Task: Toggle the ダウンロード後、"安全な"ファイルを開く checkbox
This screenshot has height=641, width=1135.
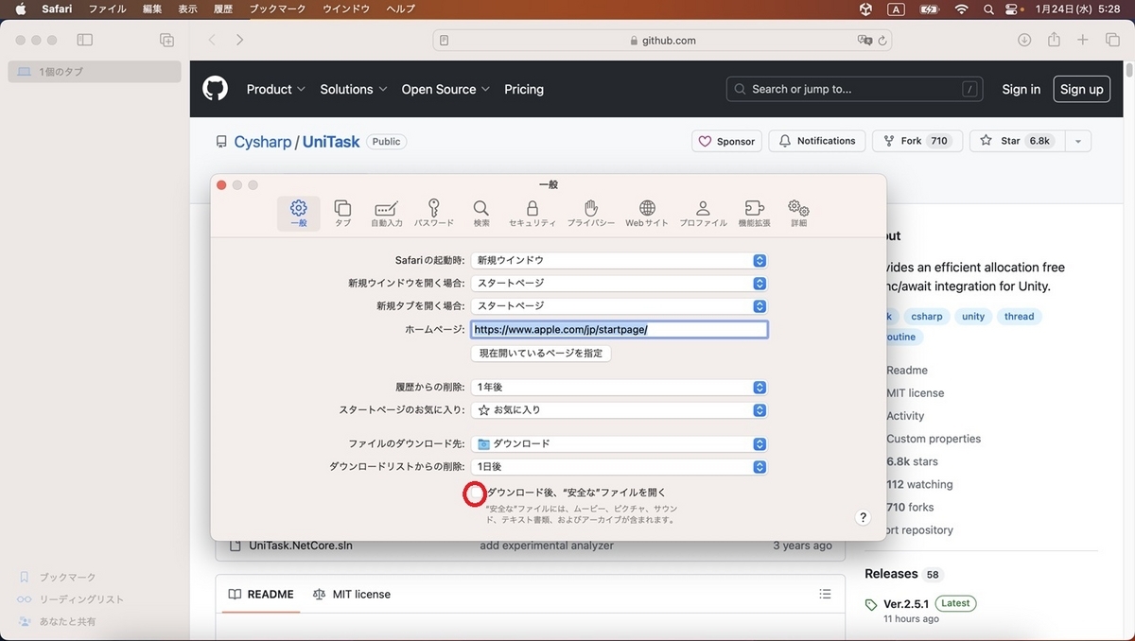Action: click(x=475, y=493)
